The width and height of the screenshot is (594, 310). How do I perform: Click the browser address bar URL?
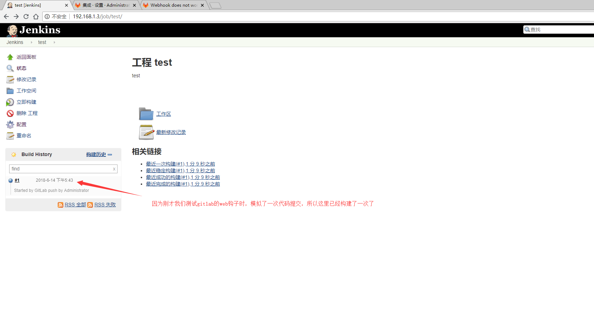pyautogui.click(x=97, y=17)
